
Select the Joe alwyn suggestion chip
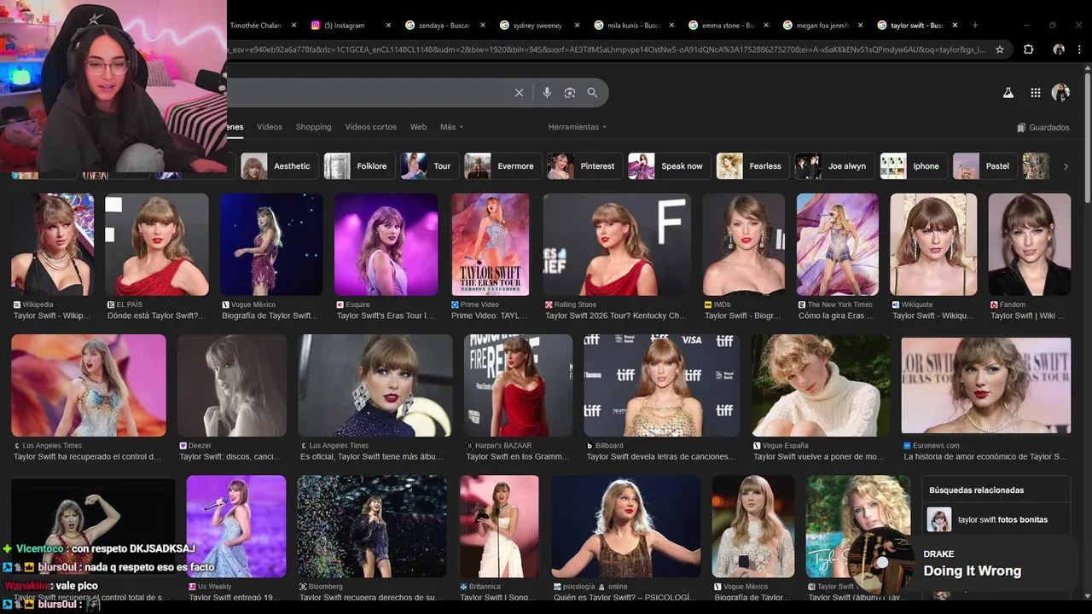click(x=835, y=166)
